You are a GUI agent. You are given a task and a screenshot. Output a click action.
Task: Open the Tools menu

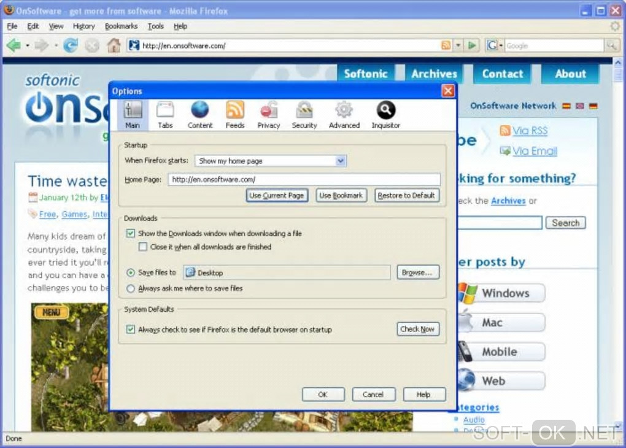[155, 26]
